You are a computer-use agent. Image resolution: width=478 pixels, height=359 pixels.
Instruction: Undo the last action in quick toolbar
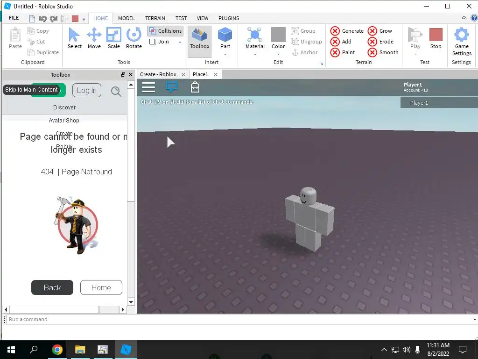point(42,19)
